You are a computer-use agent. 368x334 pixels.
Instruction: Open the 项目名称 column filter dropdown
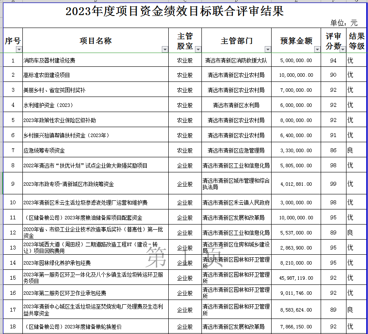click(x=165, y=50)
